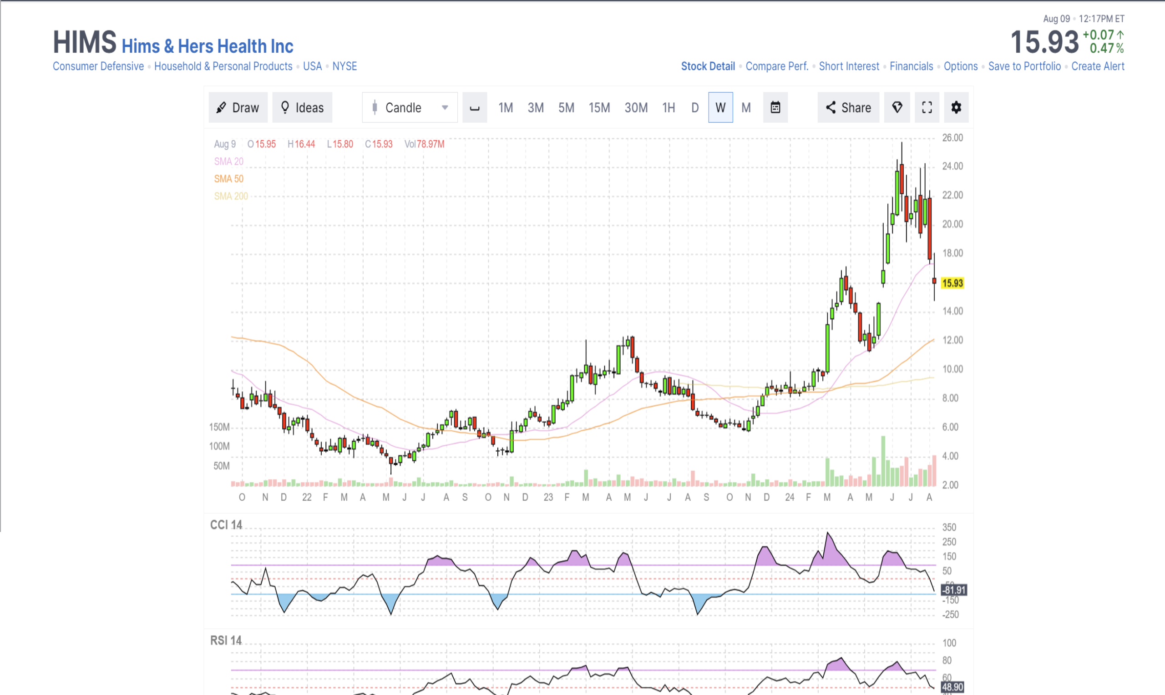Open the calendar date range icon

pyautogui.click(x=775, y=108)
